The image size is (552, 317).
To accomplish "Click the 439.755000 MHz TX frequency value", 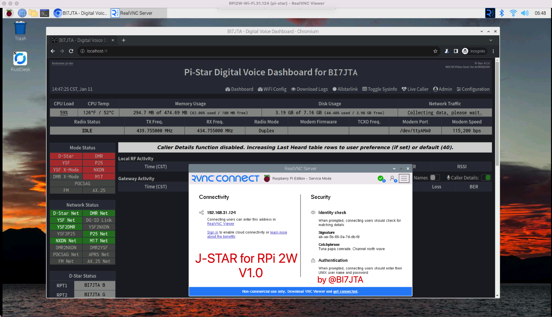I will click(x=154, y=130).
